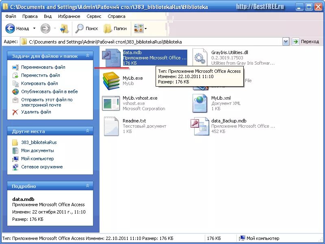Open the Поиск search tool
The height and width of the screenshot is (244, 325).
point(87,28)
